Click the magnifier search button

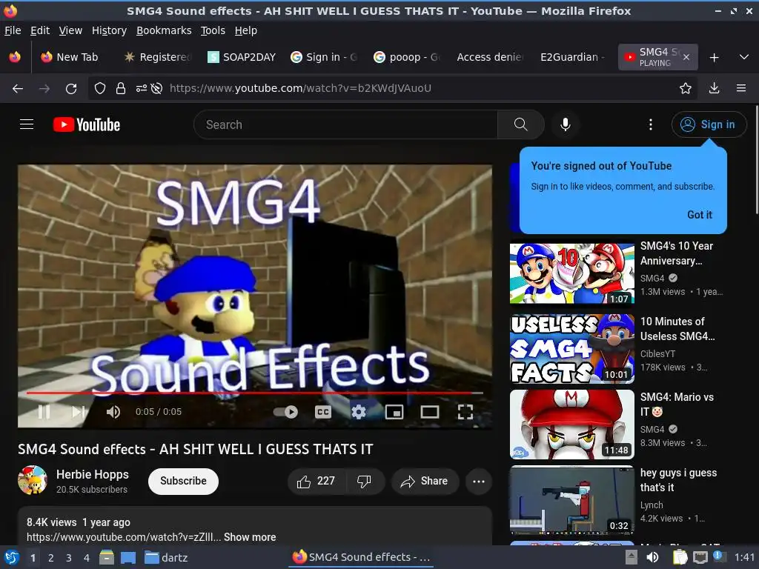[x=521, y=124]
